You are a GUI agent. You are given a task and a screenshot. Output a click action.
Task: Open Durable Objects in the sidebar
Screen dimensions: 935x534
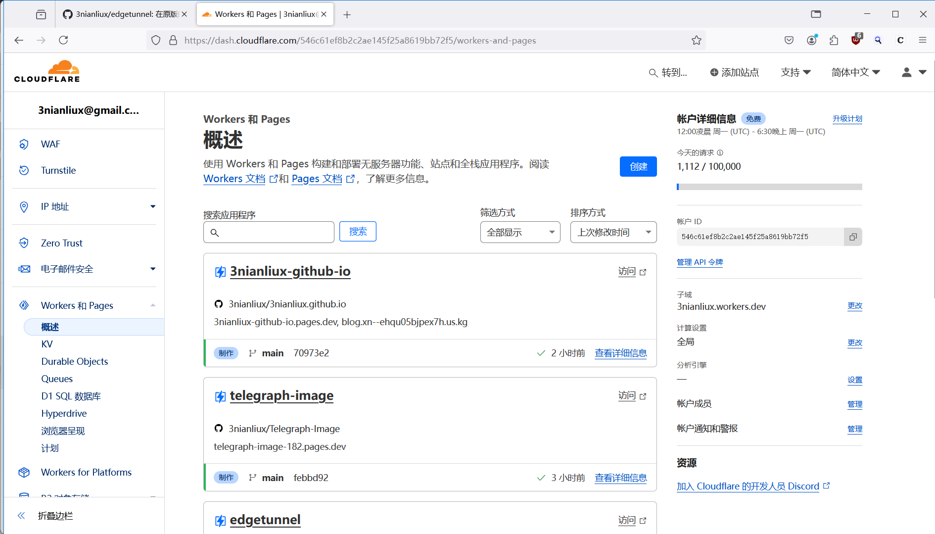click(75, 361)
